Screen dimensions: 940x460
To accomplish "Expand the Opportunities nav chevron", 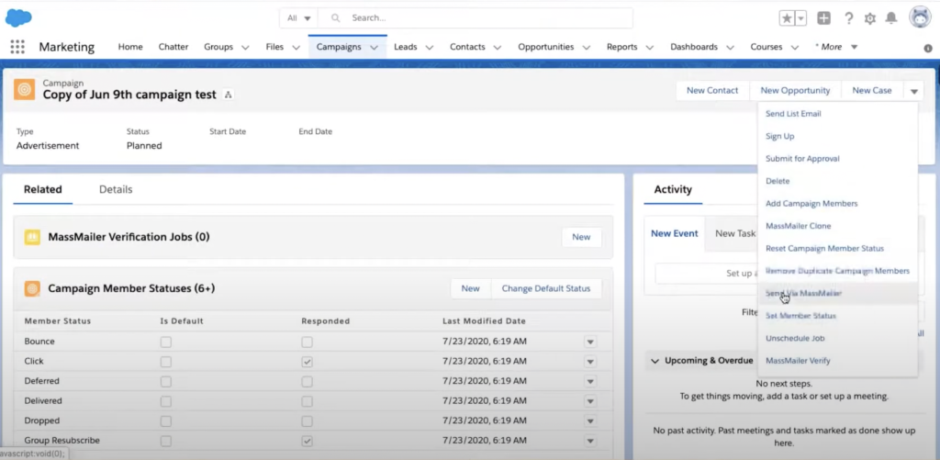I will (587, 48).
